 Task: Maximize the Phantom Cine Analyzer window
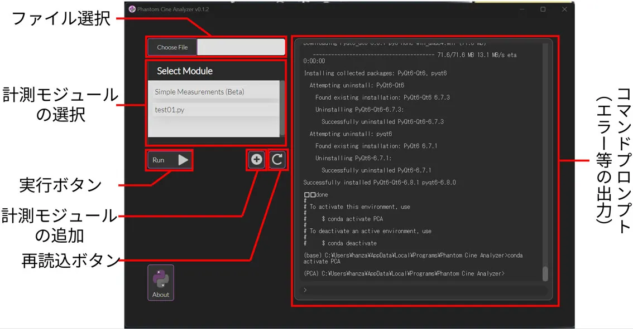pyautogui.click(x=543, y=9)
